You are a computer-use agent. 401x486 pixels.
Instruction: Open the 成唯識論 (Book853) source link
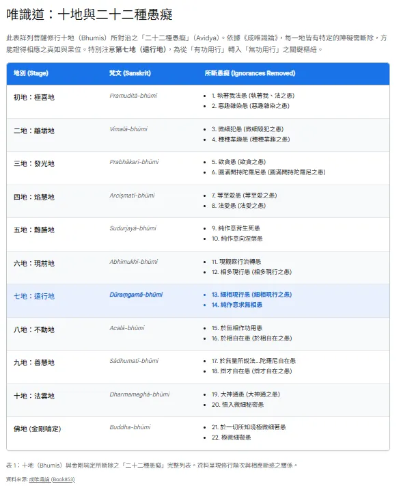52,479
